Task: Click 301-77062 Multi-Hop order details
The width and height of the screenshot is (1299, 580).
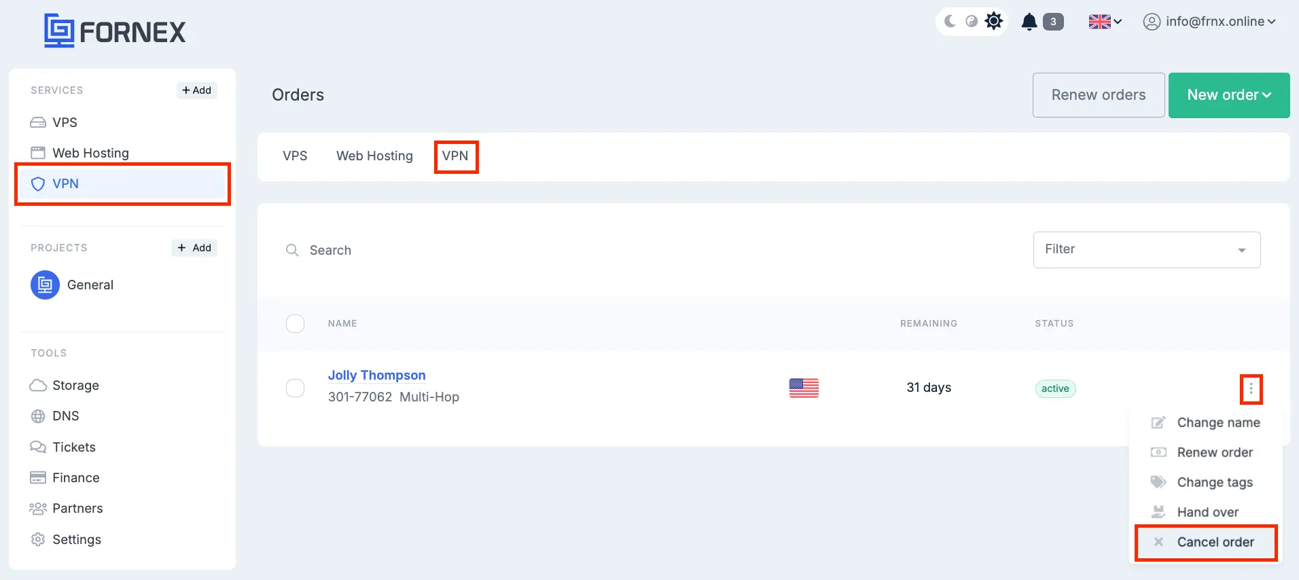Action: 393,397
